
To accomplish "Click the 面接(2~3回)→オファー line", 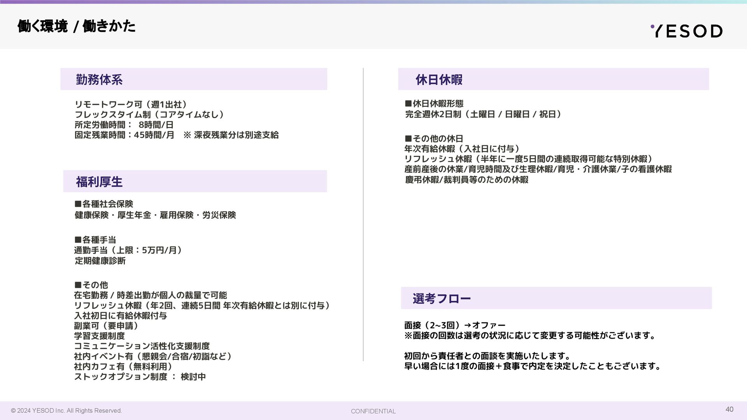I will 455,325.
